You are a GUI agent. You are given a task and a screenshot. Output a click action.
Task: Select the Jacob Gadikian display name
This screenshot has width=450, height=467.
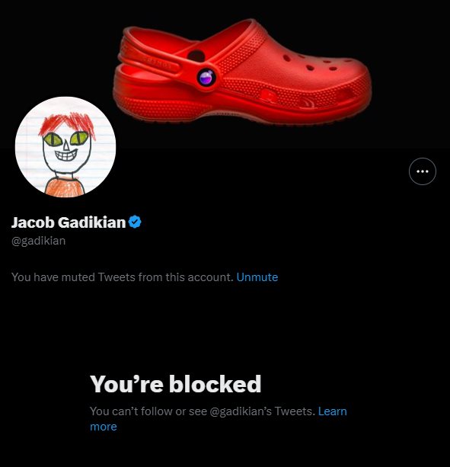click(69, 222)
